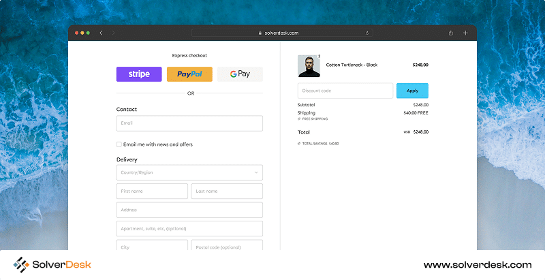This screenshot has width=545, height=280.
Task: Click the Express checkout heading
Action: click(x=189, y=56)
